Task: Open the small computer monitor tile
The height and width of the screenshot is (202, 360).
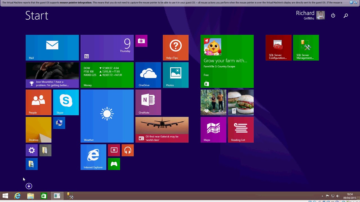Action: pos(59,123)
